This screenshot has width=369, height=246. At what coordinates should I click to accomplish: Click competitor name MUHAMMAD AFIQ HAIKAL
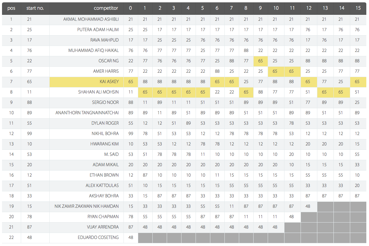tap(94, 50)
